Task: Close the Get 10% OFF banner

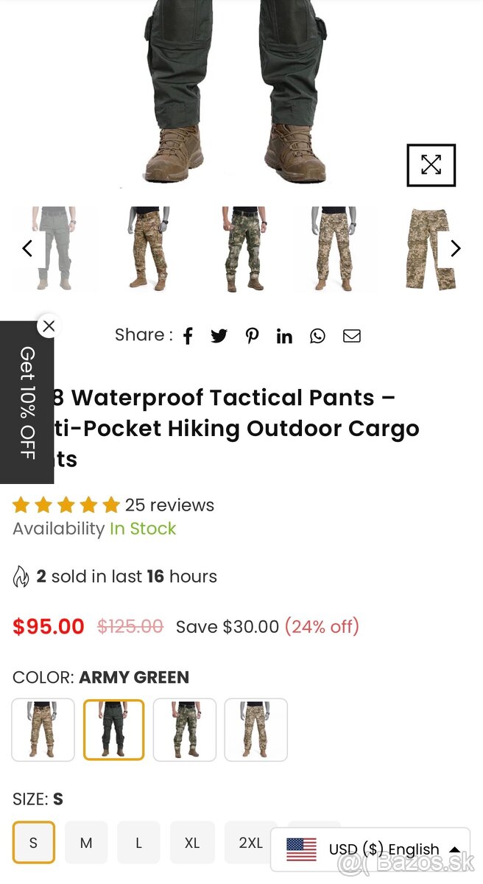Action: [49, 326]
